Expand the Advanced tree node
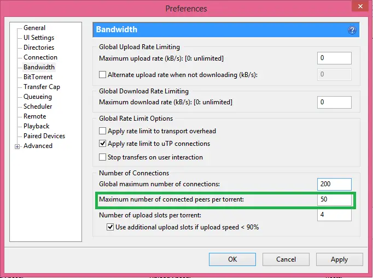 coord(17,146)
